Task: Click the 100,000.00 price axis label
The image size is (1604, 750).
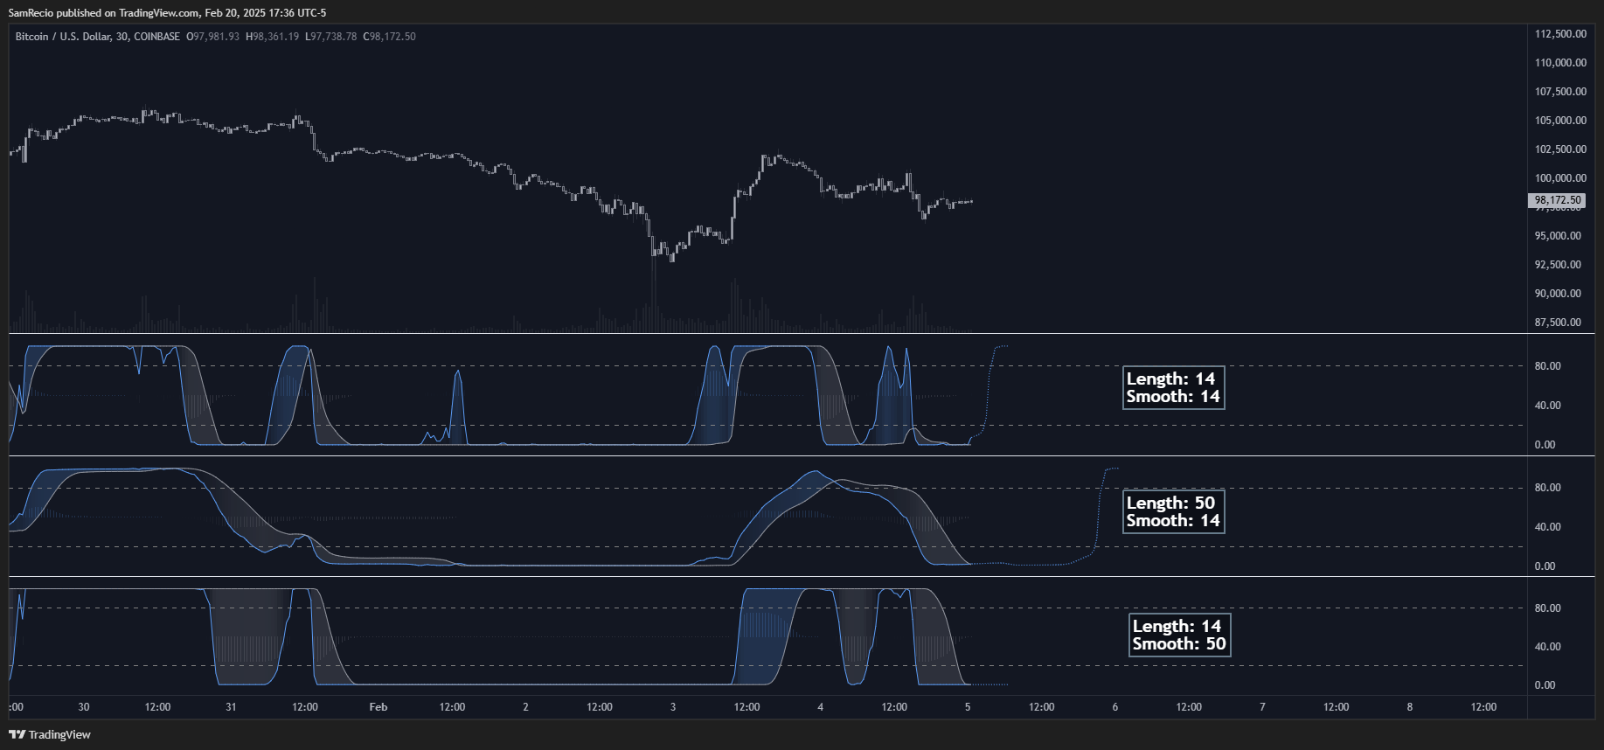Action: 1560,178
